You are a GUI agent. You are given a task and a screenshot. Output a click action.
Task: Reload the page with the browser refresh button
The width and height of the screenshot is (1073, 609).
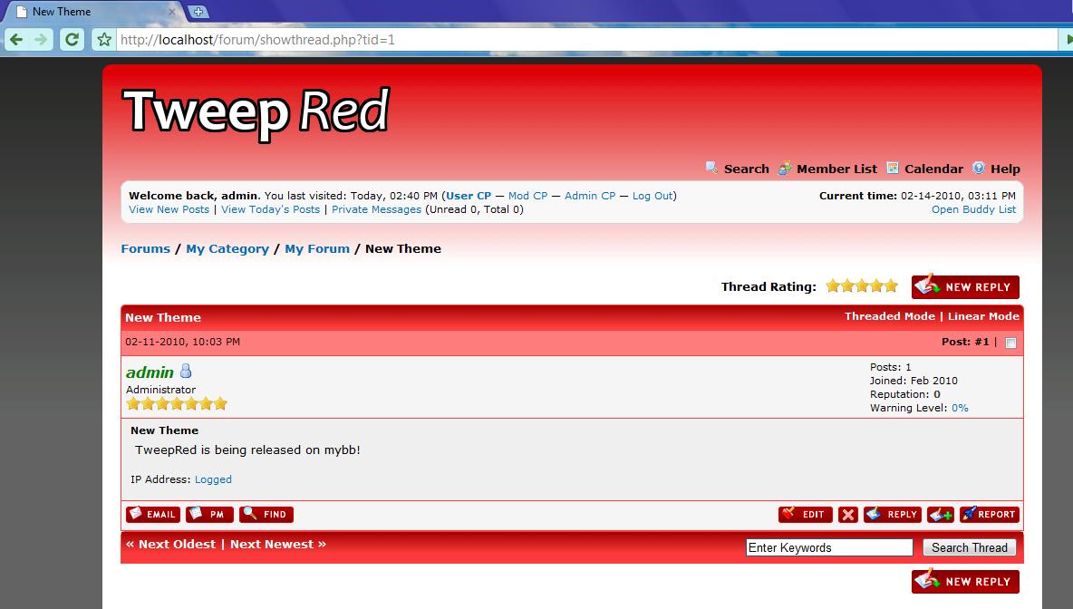(x=72, y=40)
